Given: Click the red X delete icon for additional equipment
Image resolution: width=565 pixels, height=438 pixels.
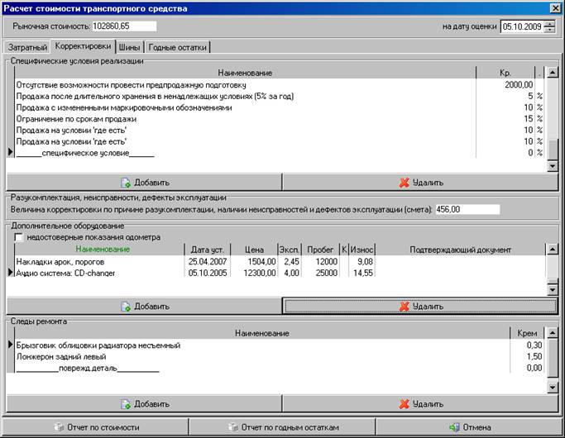Looking at the screenshot, I should 405,306.
